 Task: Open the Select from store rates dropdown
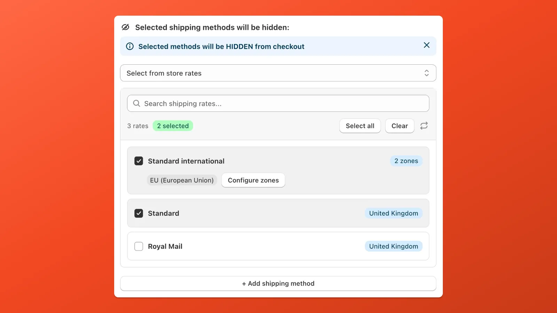[278, 73]
